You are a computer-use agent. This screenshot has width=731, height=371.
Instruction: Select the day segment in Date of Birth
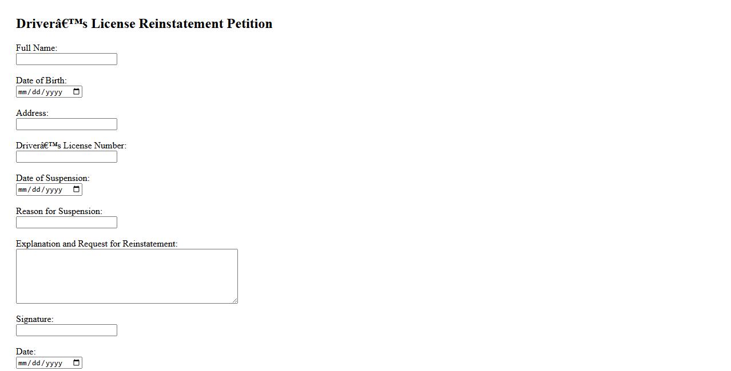coord(37,92)
